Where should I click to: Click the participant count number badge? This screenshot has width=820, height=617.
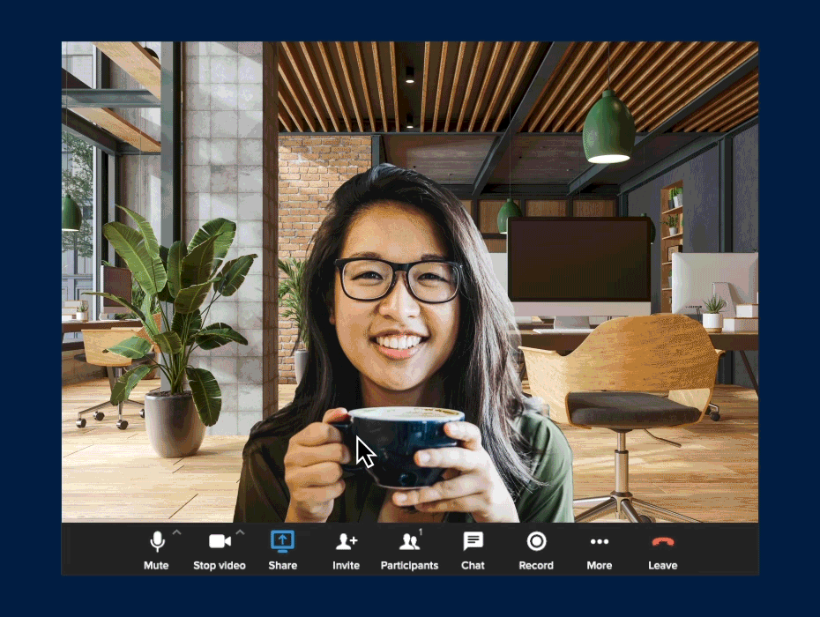pos(421,532)
